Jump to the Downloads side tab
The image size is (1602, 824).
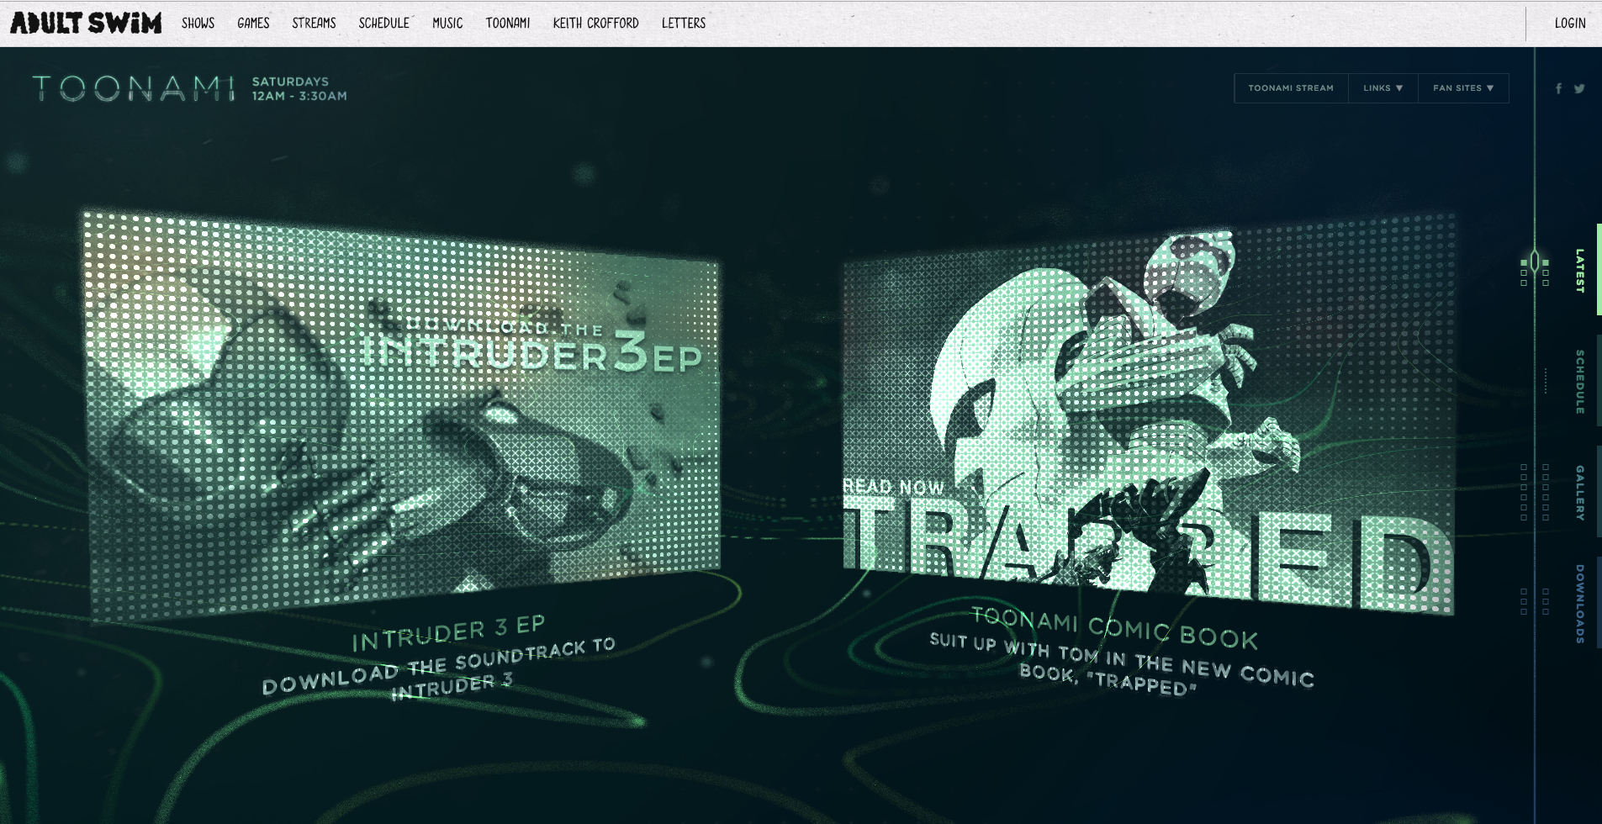(x=1580, y=604)
